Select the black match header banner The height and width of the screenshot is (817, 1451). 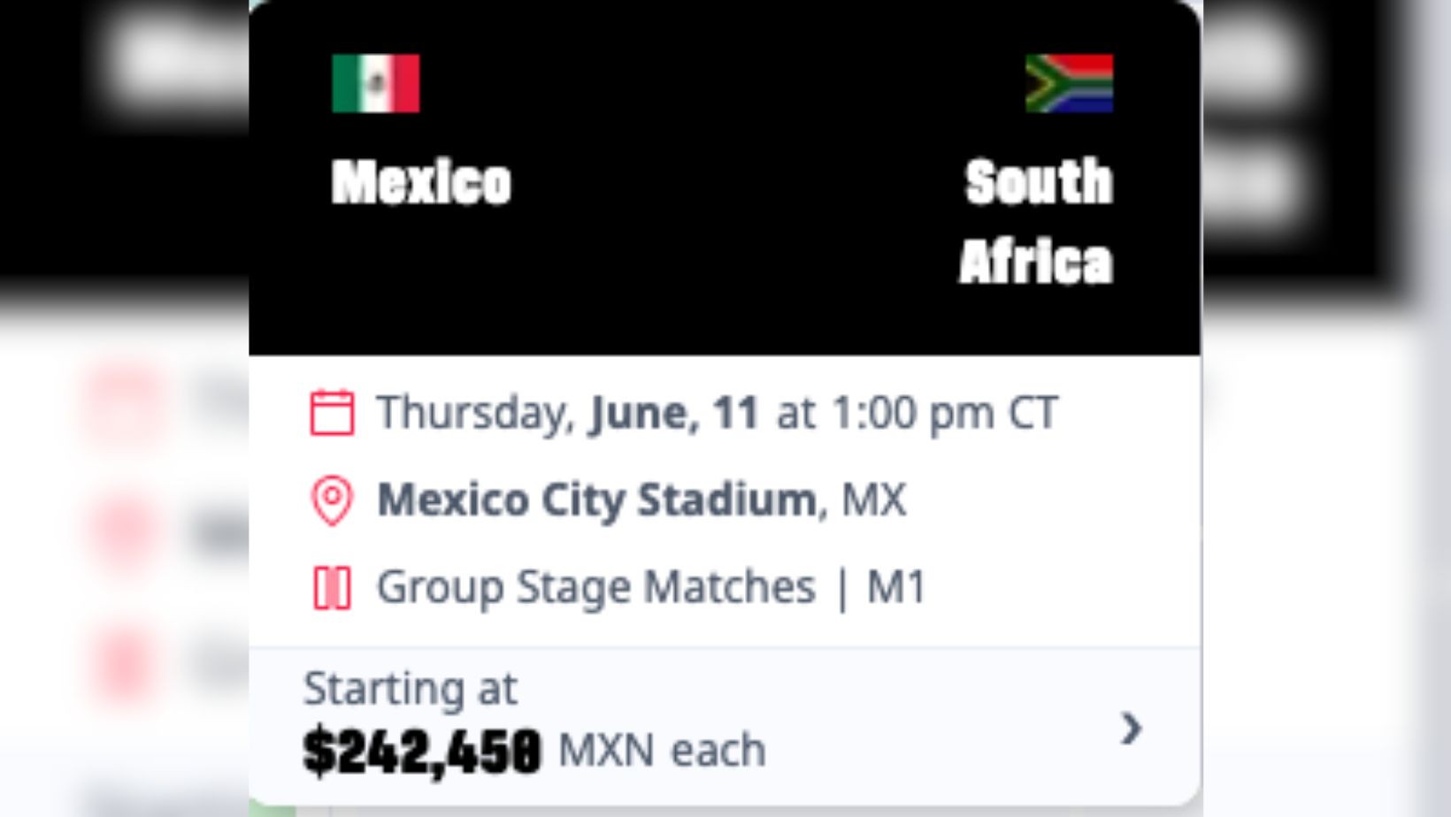pyautogui.click(x=725, y=177)
